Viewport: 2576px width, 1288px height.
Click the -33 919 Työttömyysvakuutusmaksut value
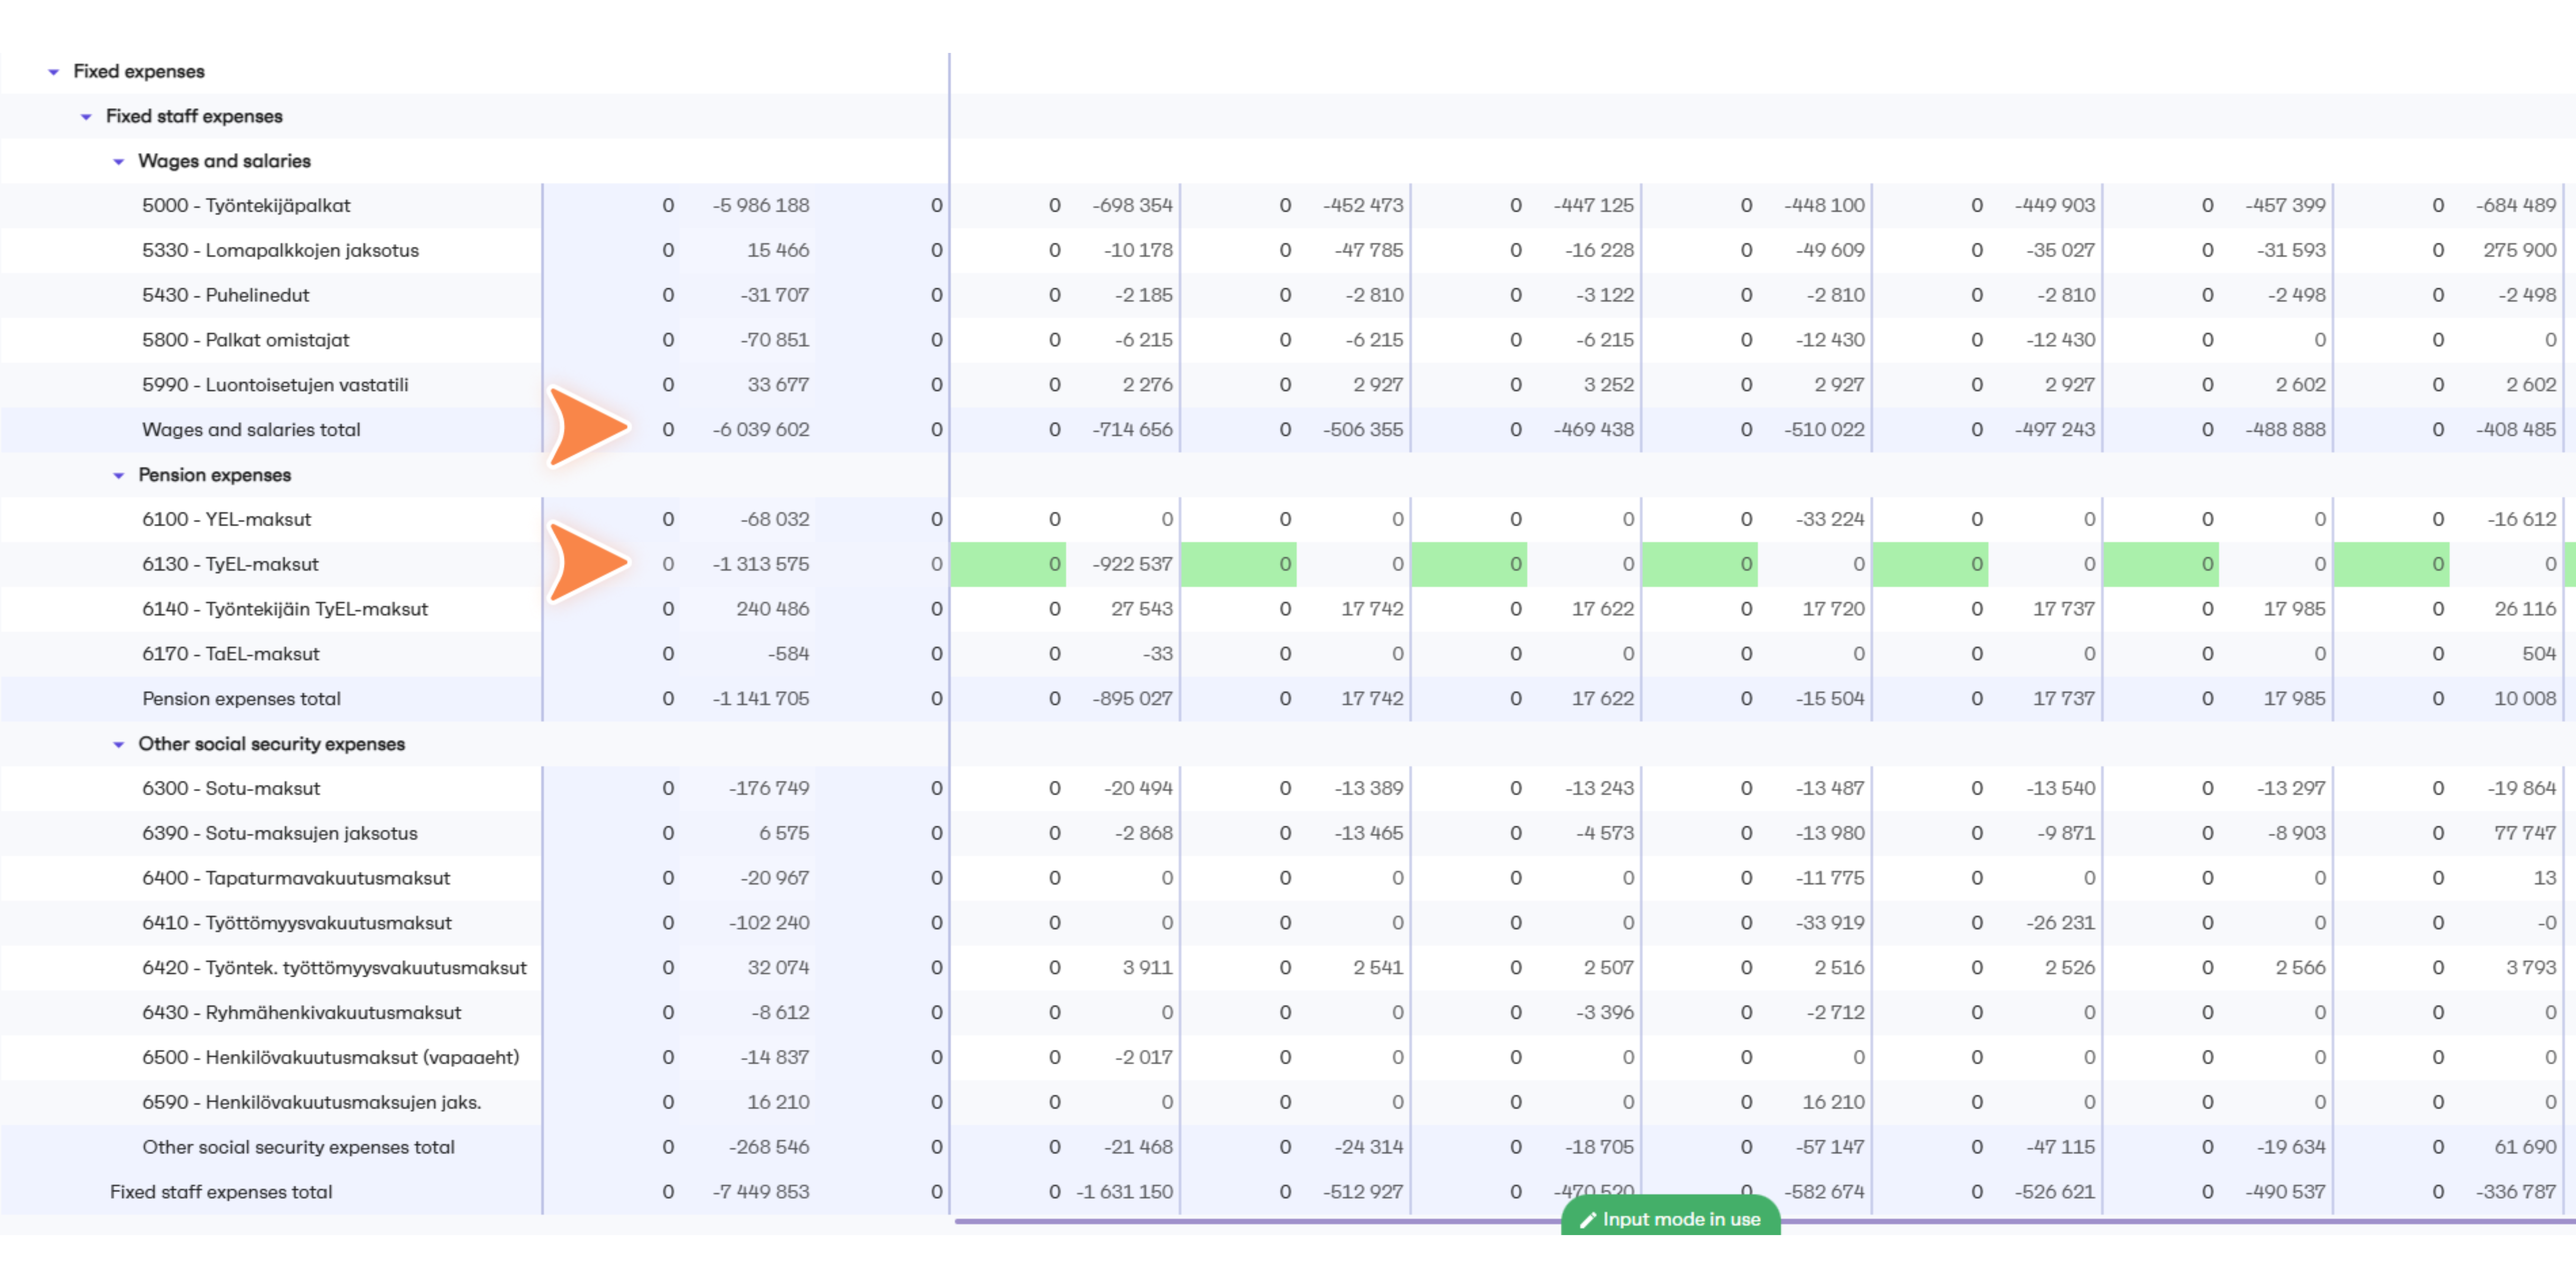[1830, 923]
